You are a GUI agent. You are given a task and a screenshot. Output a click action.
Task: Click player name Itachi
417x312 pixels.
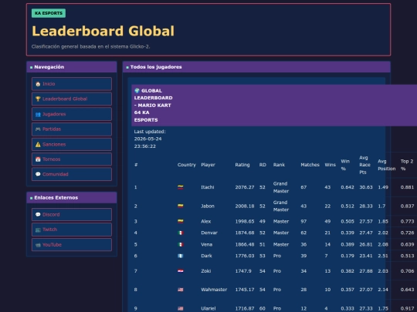208,187
